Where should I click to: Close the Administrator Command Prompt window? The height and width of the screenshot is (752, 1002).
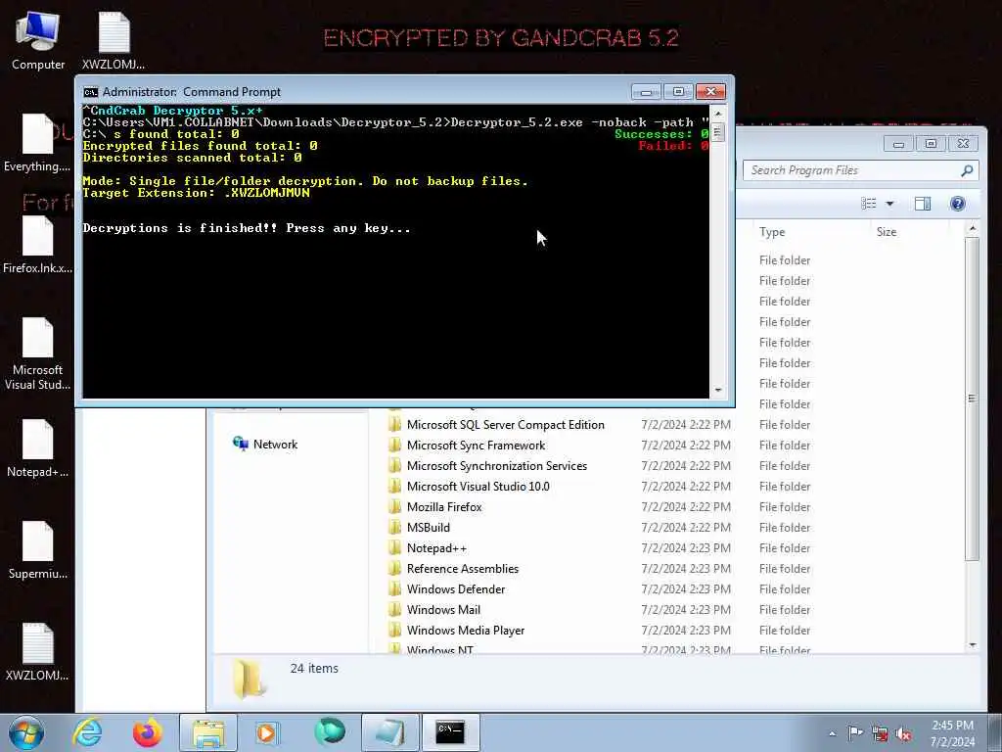click(710, 92)
